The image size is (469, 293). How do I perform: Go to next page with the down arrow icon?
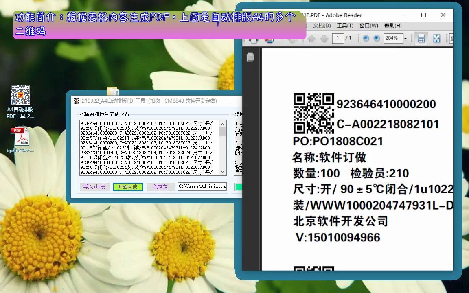coord(324,38)
